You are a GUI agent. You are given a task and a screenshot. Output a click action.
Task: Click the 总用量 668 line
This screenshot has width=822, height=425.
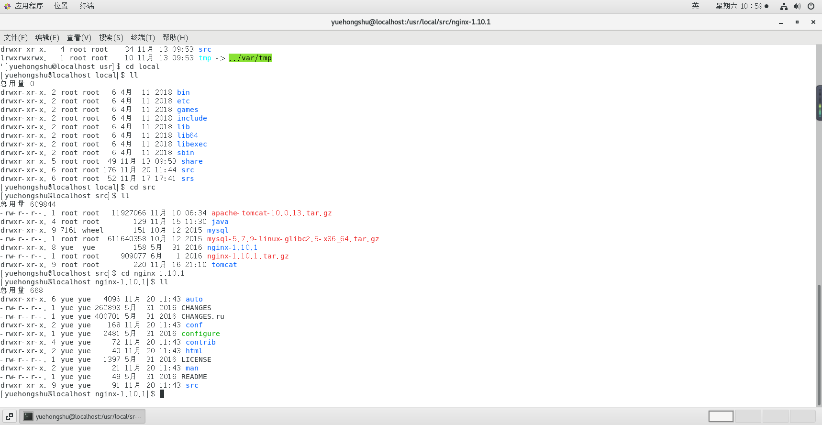pyautogui.click(x=22, y=291)
